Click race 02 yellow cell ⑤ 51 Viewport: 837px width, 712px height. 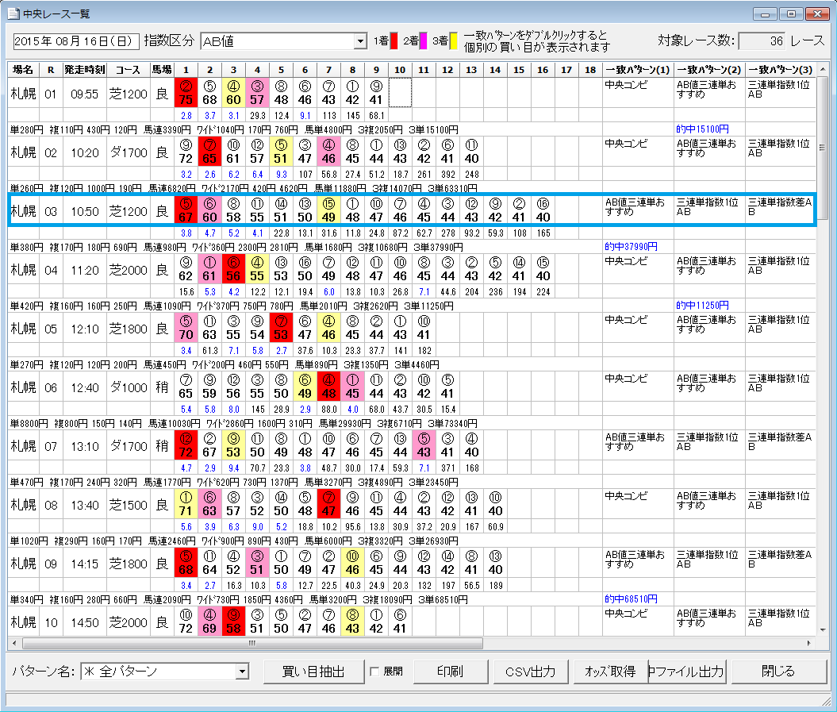point(281,151)
